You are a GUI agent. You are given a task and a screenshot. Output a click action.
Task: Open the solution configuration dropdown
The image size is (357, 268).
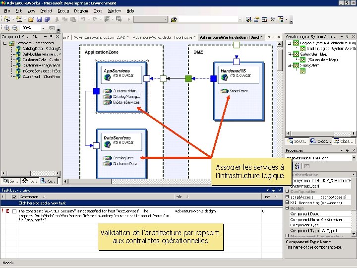coord(165,19)
